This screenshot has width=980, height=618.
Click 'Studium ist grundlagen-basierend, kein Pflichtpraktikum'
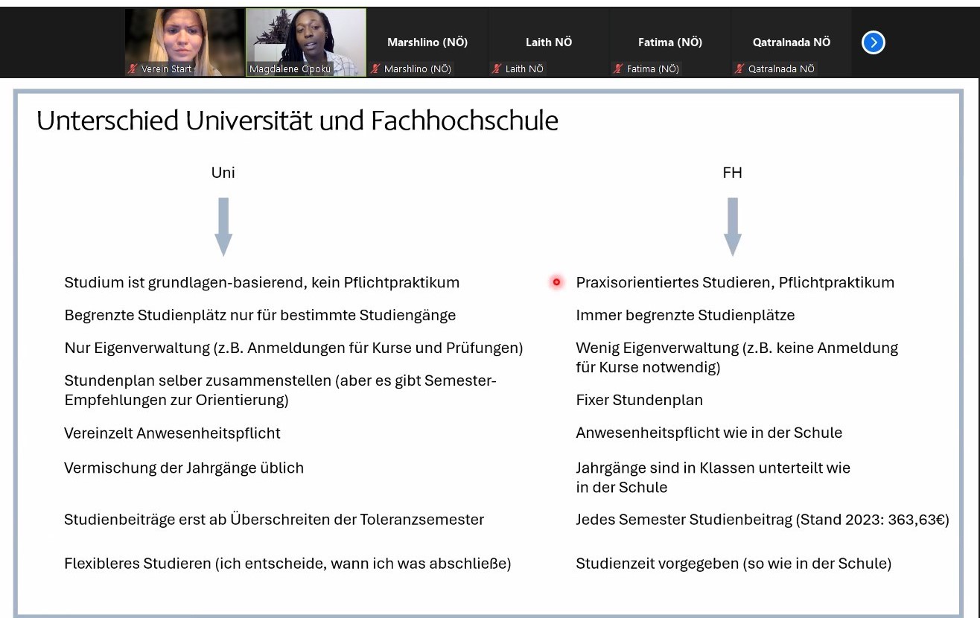[x=262, y=283]
